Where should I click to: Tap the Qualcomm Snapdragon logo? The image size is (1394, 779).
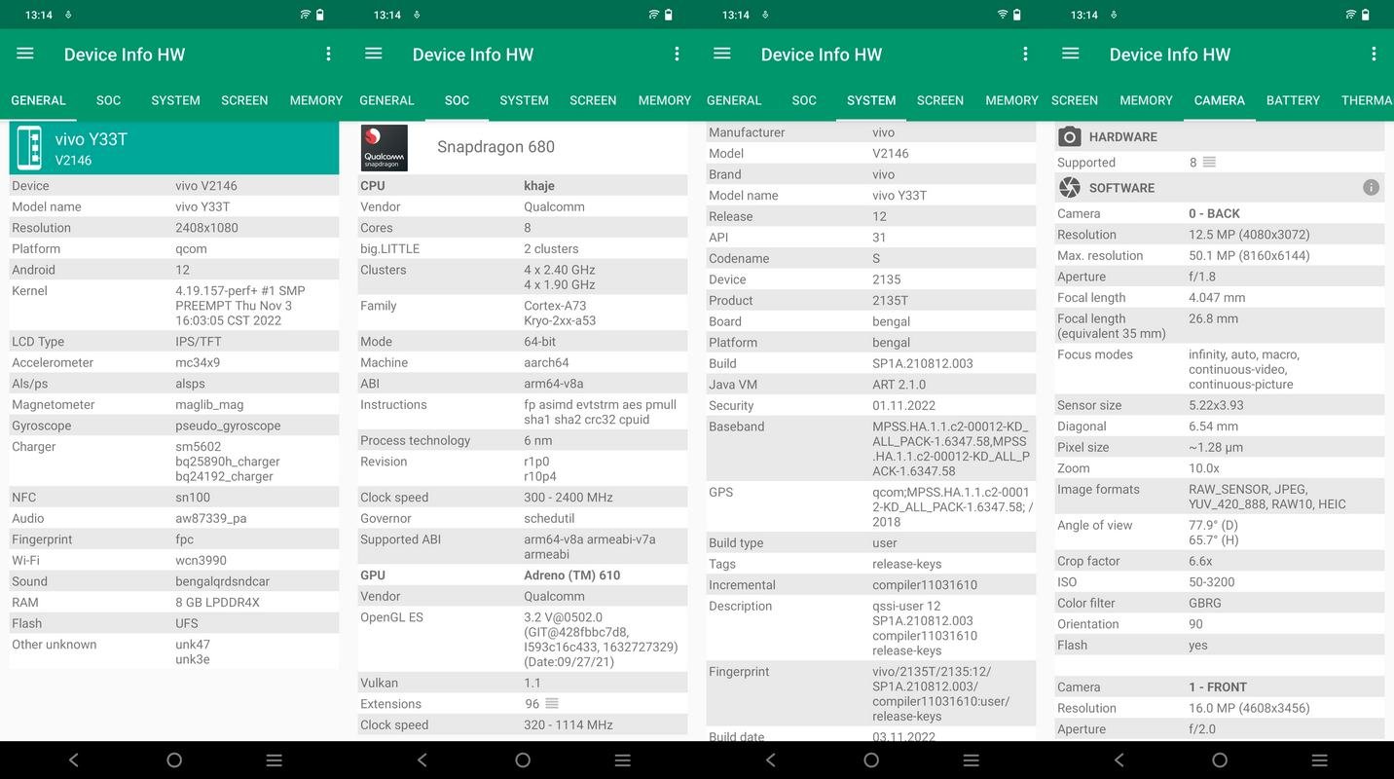(x=384, y=148)
